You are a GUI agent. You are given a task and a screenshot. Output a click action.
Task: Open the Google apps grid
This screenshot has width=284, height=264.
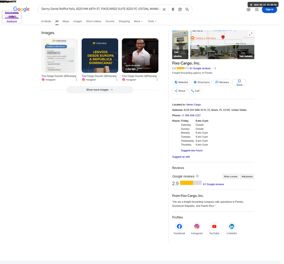257,10
